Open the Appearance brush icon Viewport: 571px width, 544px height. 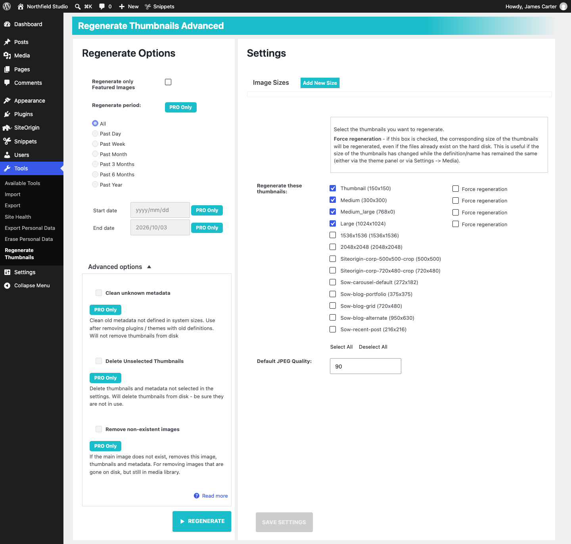point(7,101)
